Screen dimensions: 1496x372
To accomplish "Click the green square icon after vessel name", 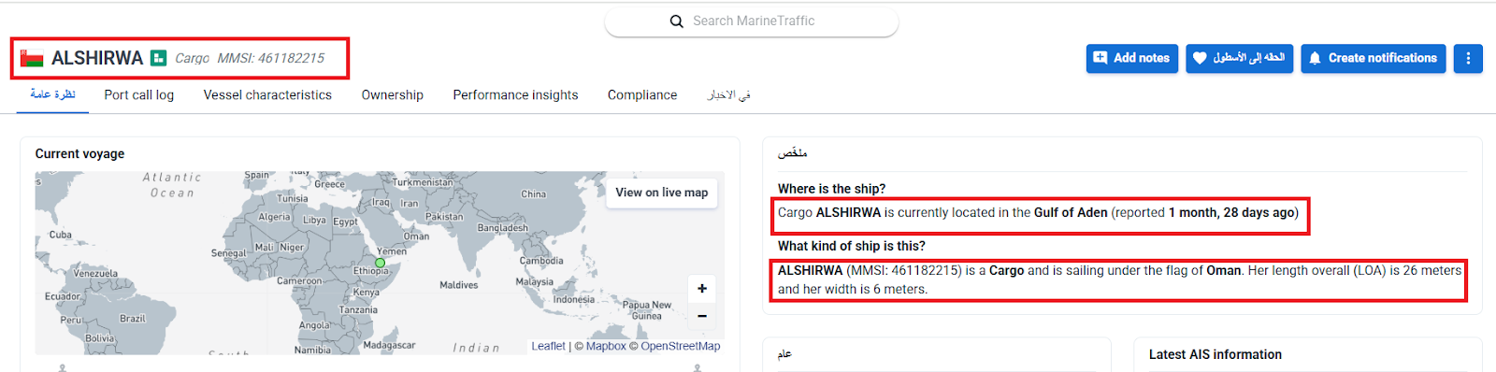I will pyautogui.click(x=159, y=58).
